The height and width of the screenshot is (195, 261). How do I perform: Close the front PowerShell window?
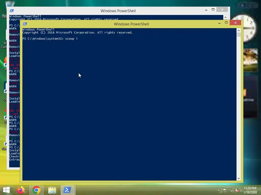(235, 23)
